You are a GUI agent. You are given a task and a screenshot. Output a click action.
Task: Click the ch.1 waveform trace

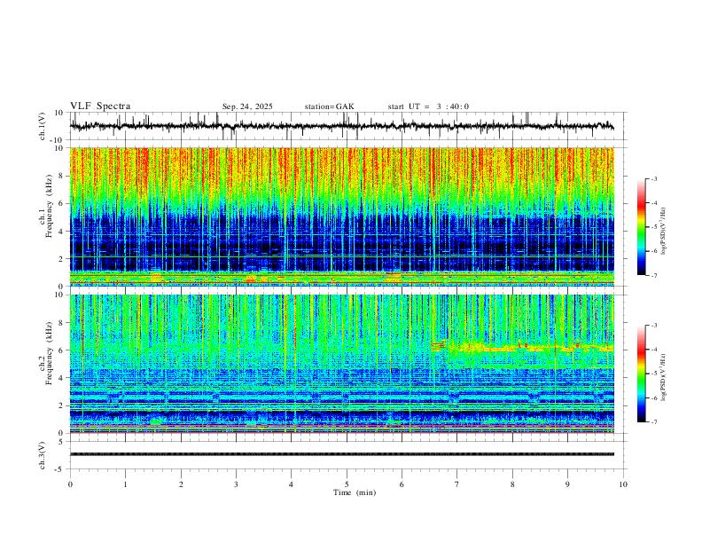point(342,126)
